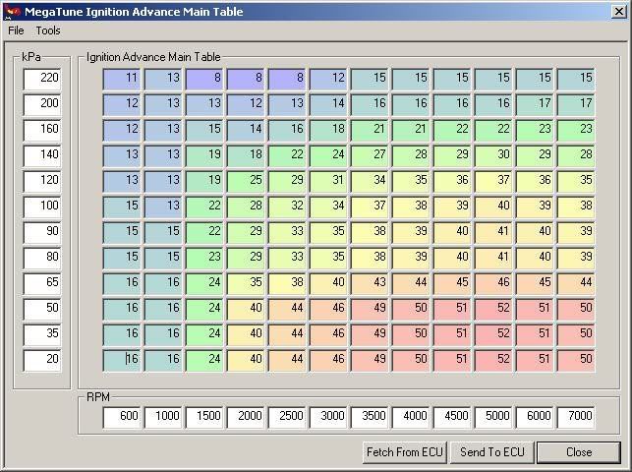Click the 3500 RPM bin field
Viewport: 632px width, 472px height.
[370, 417]
